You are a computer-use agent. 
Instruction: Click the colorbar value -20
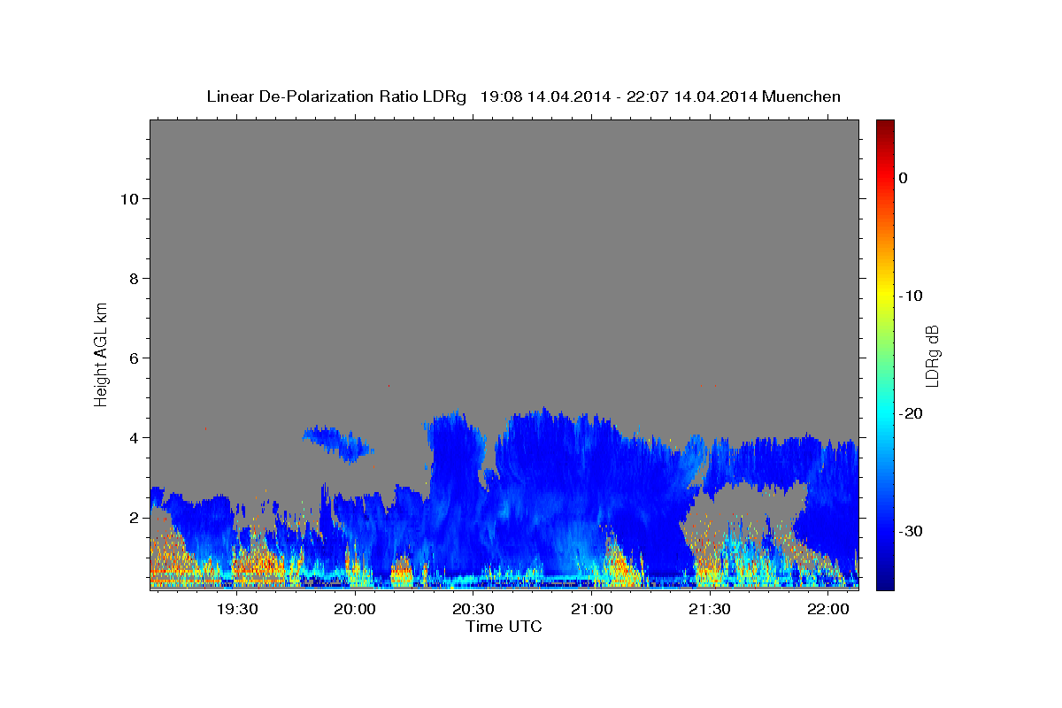point(911,413)
